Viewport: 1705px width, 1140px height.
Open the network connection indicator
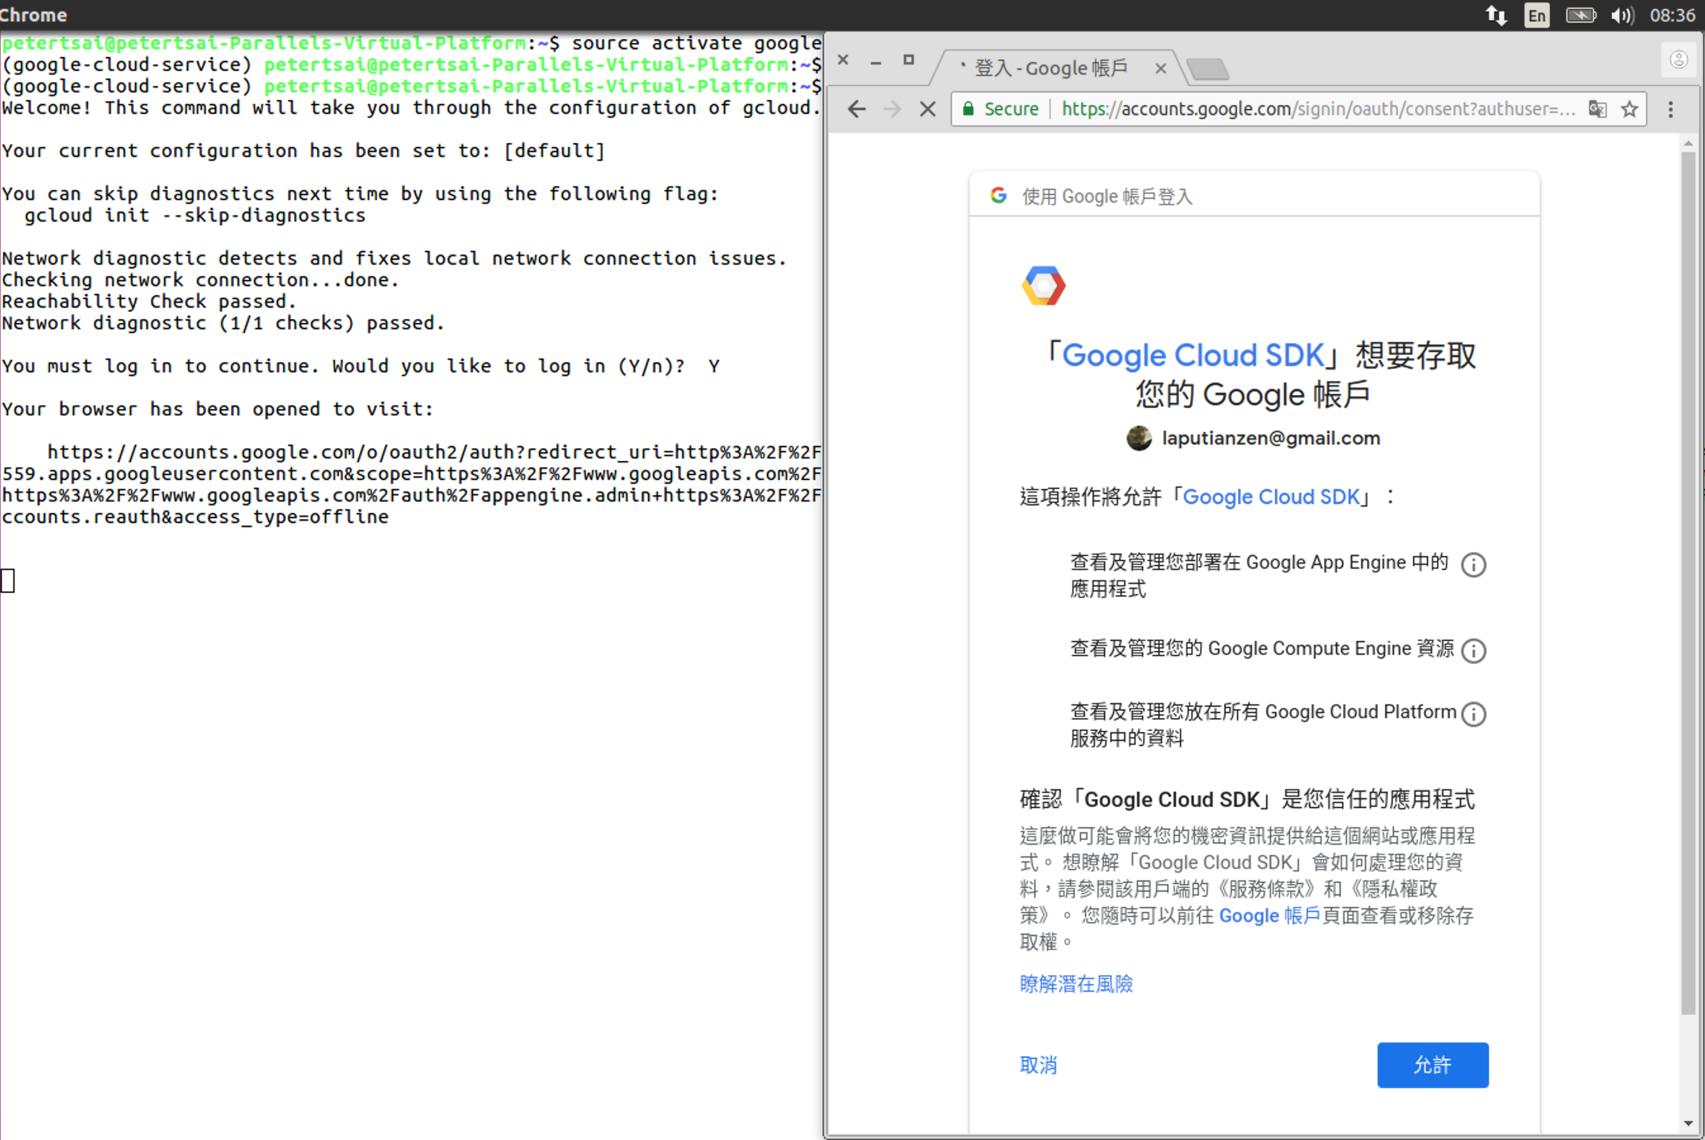click(1497, 15)
